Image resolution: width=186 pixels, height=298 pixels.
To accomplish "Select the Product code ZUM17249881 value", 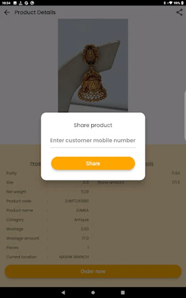I will point(77,201).
